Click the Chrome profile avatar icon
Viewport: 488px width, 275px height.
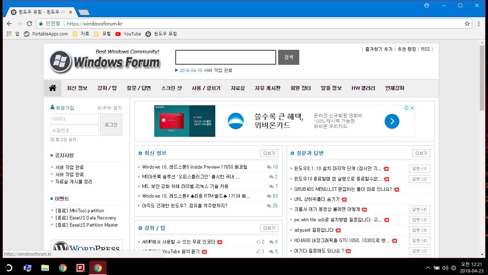point(427,5)
